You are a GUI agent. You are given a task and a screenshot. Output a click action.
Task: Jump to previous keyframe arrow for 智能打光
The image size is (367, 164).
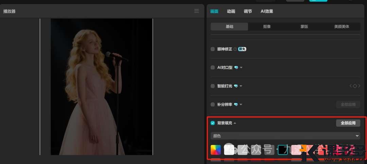pyautogui.click(x=351, y=86)
